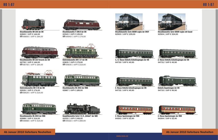
Task: Click the price line '62903 | UVP € 199,00'
Action: (x=125, y=34)
